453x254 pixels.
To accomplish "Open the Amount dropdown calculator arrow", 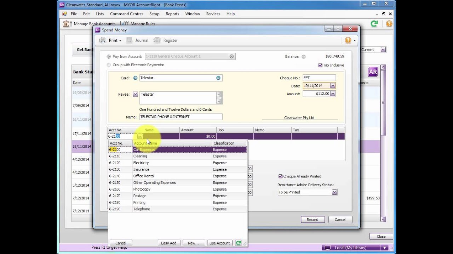I will (x=333, y=94).
